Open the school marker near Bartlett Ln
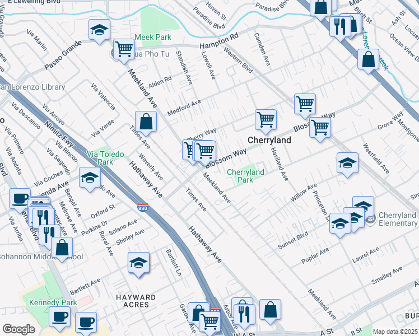Viewport: 419px width, 336px height. click(138, 263)
